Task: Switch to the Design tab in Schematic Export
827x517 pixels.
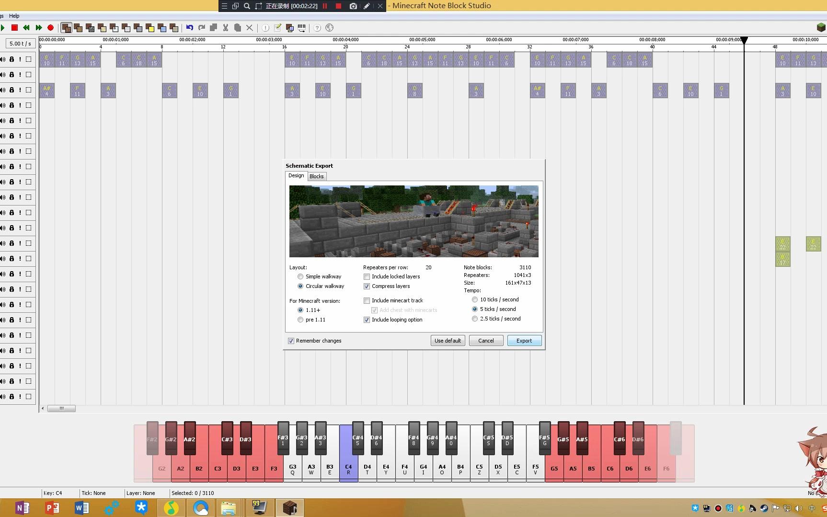Action: pyautogui.click(x=296, y=176)
